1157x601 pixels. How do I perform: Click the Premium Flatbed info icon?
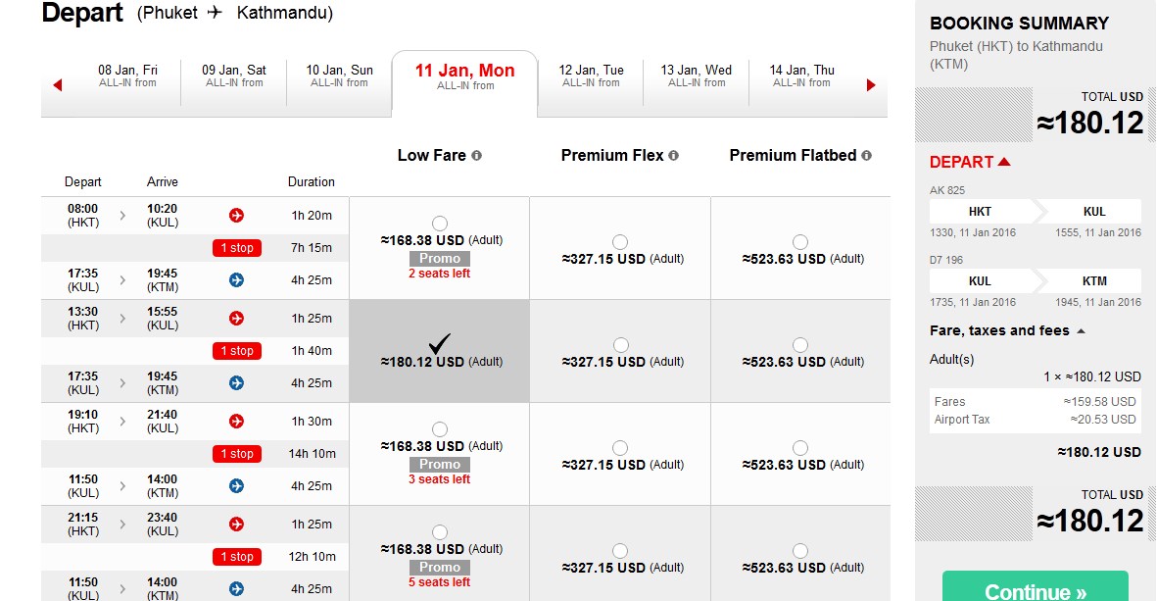click(x=866, y=156)
